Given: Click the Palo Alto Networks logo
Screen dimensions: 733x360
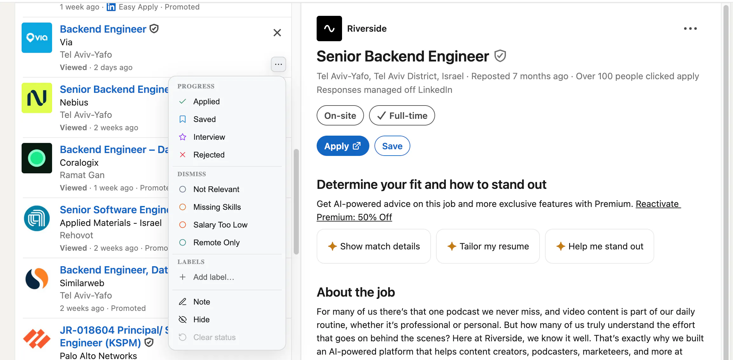Looking at the screenshot, I should point(37,339).
